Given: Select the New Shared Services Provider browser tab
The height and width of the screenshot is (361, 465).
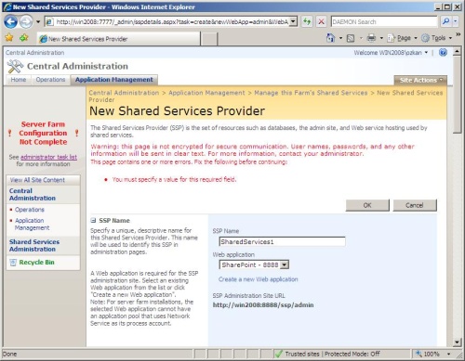Looking at the screenshot, I should pyautogui.click(x=118, y=39).
